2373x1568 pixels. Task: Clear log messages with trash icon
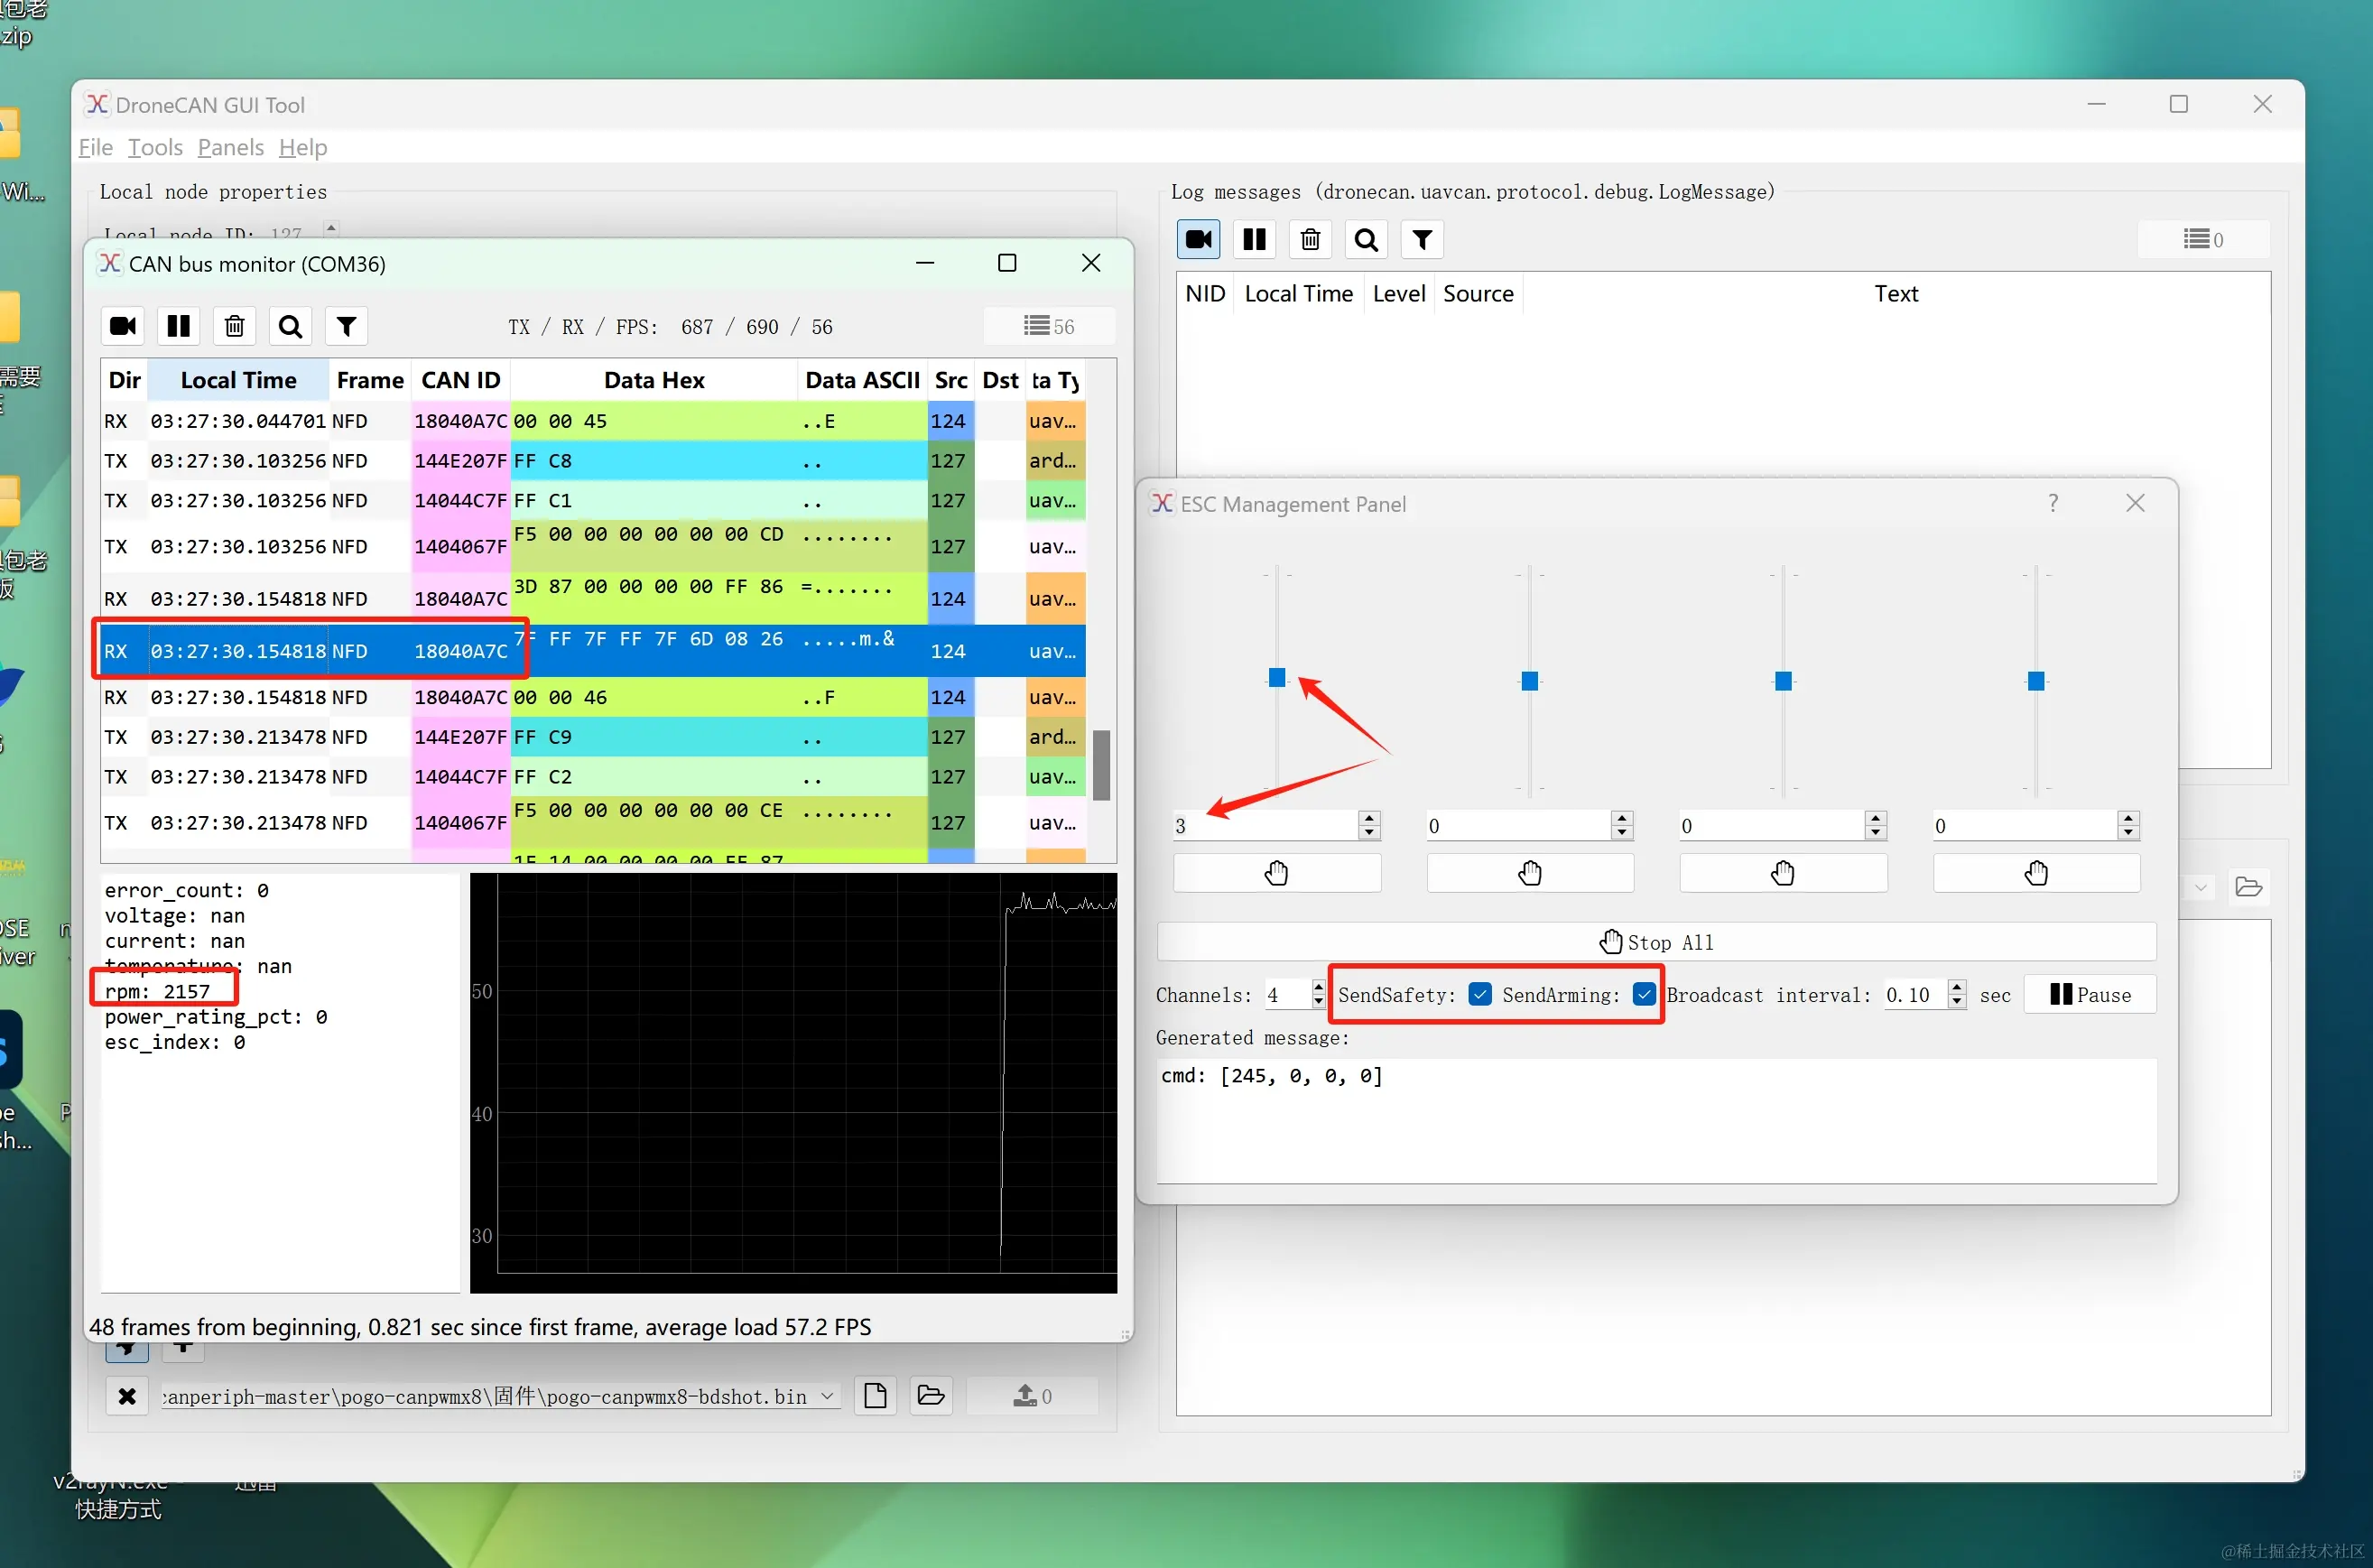[x=1310, y=240]
